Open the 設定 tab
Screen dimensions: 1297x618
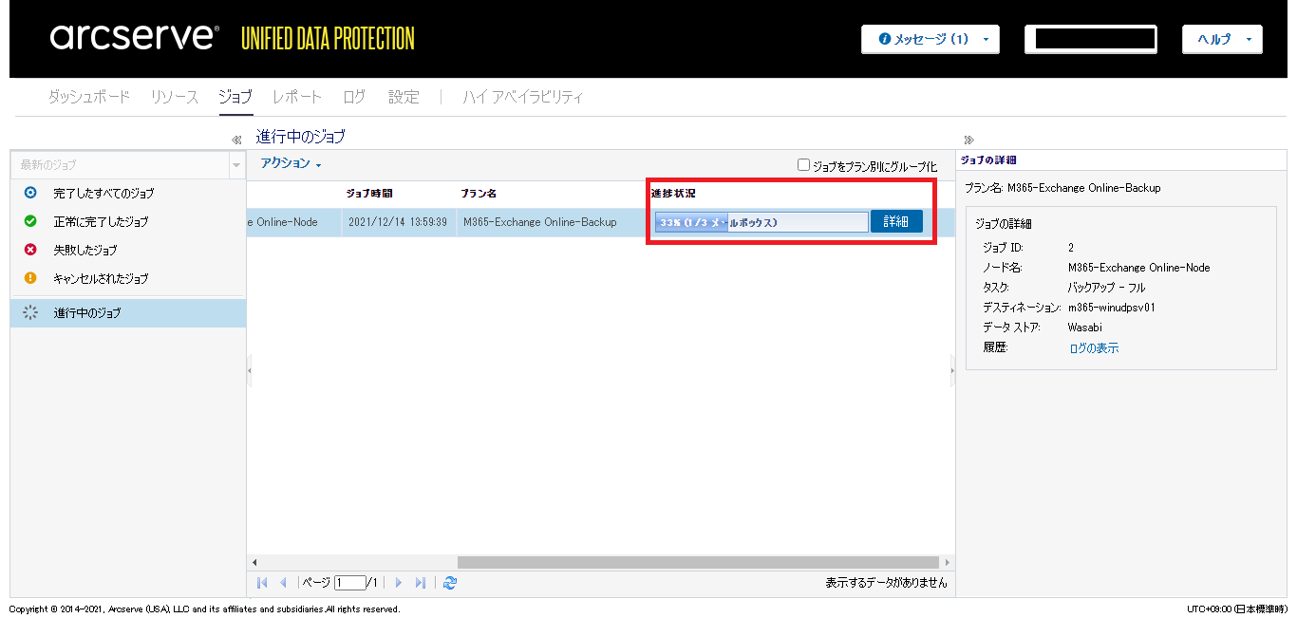pyautogui.click(x=404, y=97)
